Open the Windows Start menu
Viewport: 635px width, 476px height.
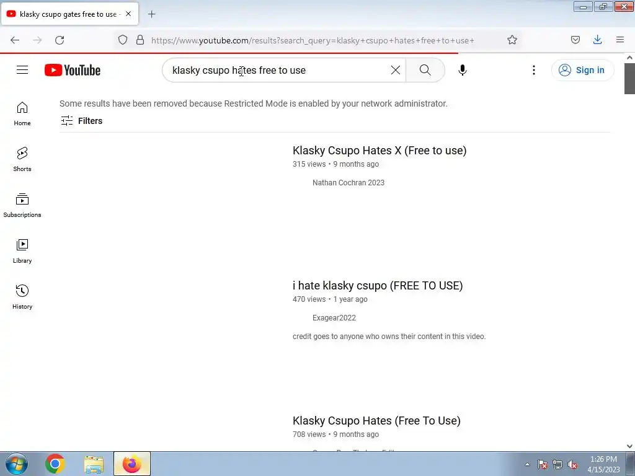(17, 464)
